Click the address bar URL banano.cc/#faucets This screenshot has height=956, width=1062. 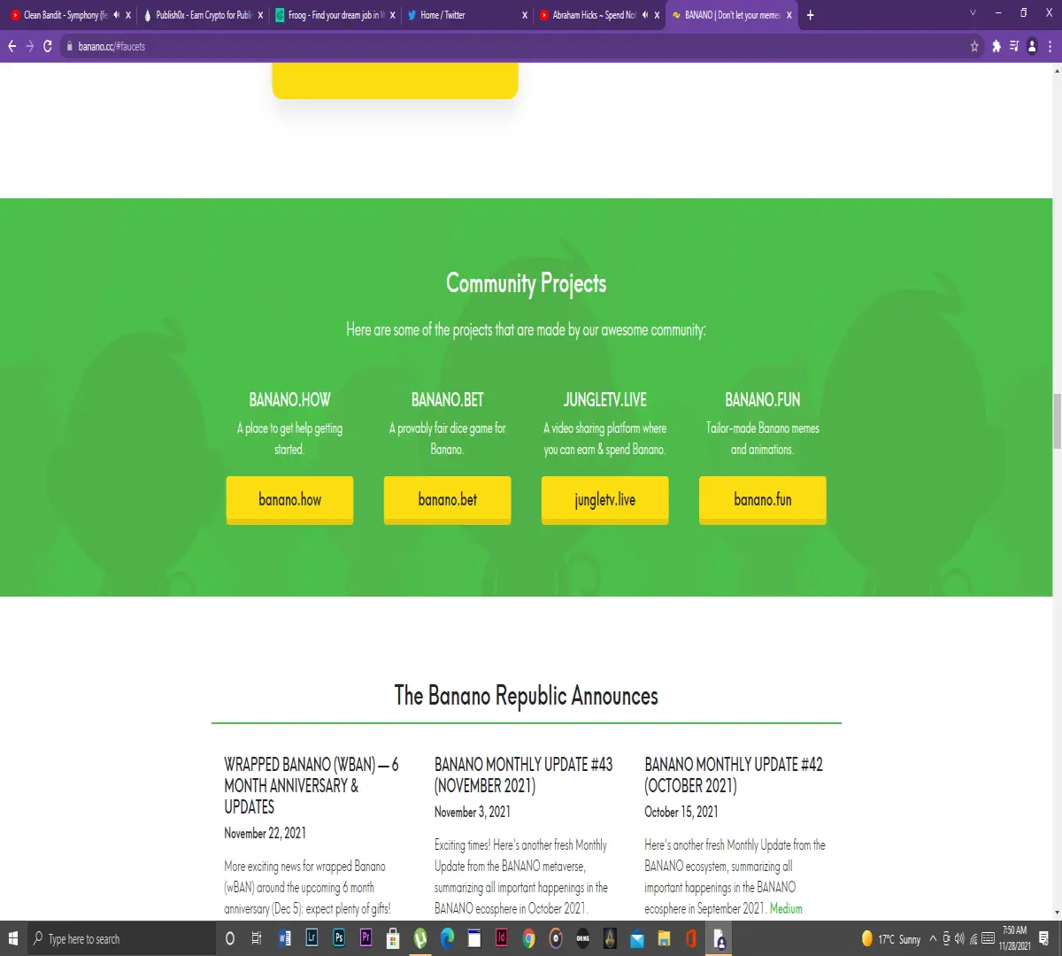(x=112, y=46)
